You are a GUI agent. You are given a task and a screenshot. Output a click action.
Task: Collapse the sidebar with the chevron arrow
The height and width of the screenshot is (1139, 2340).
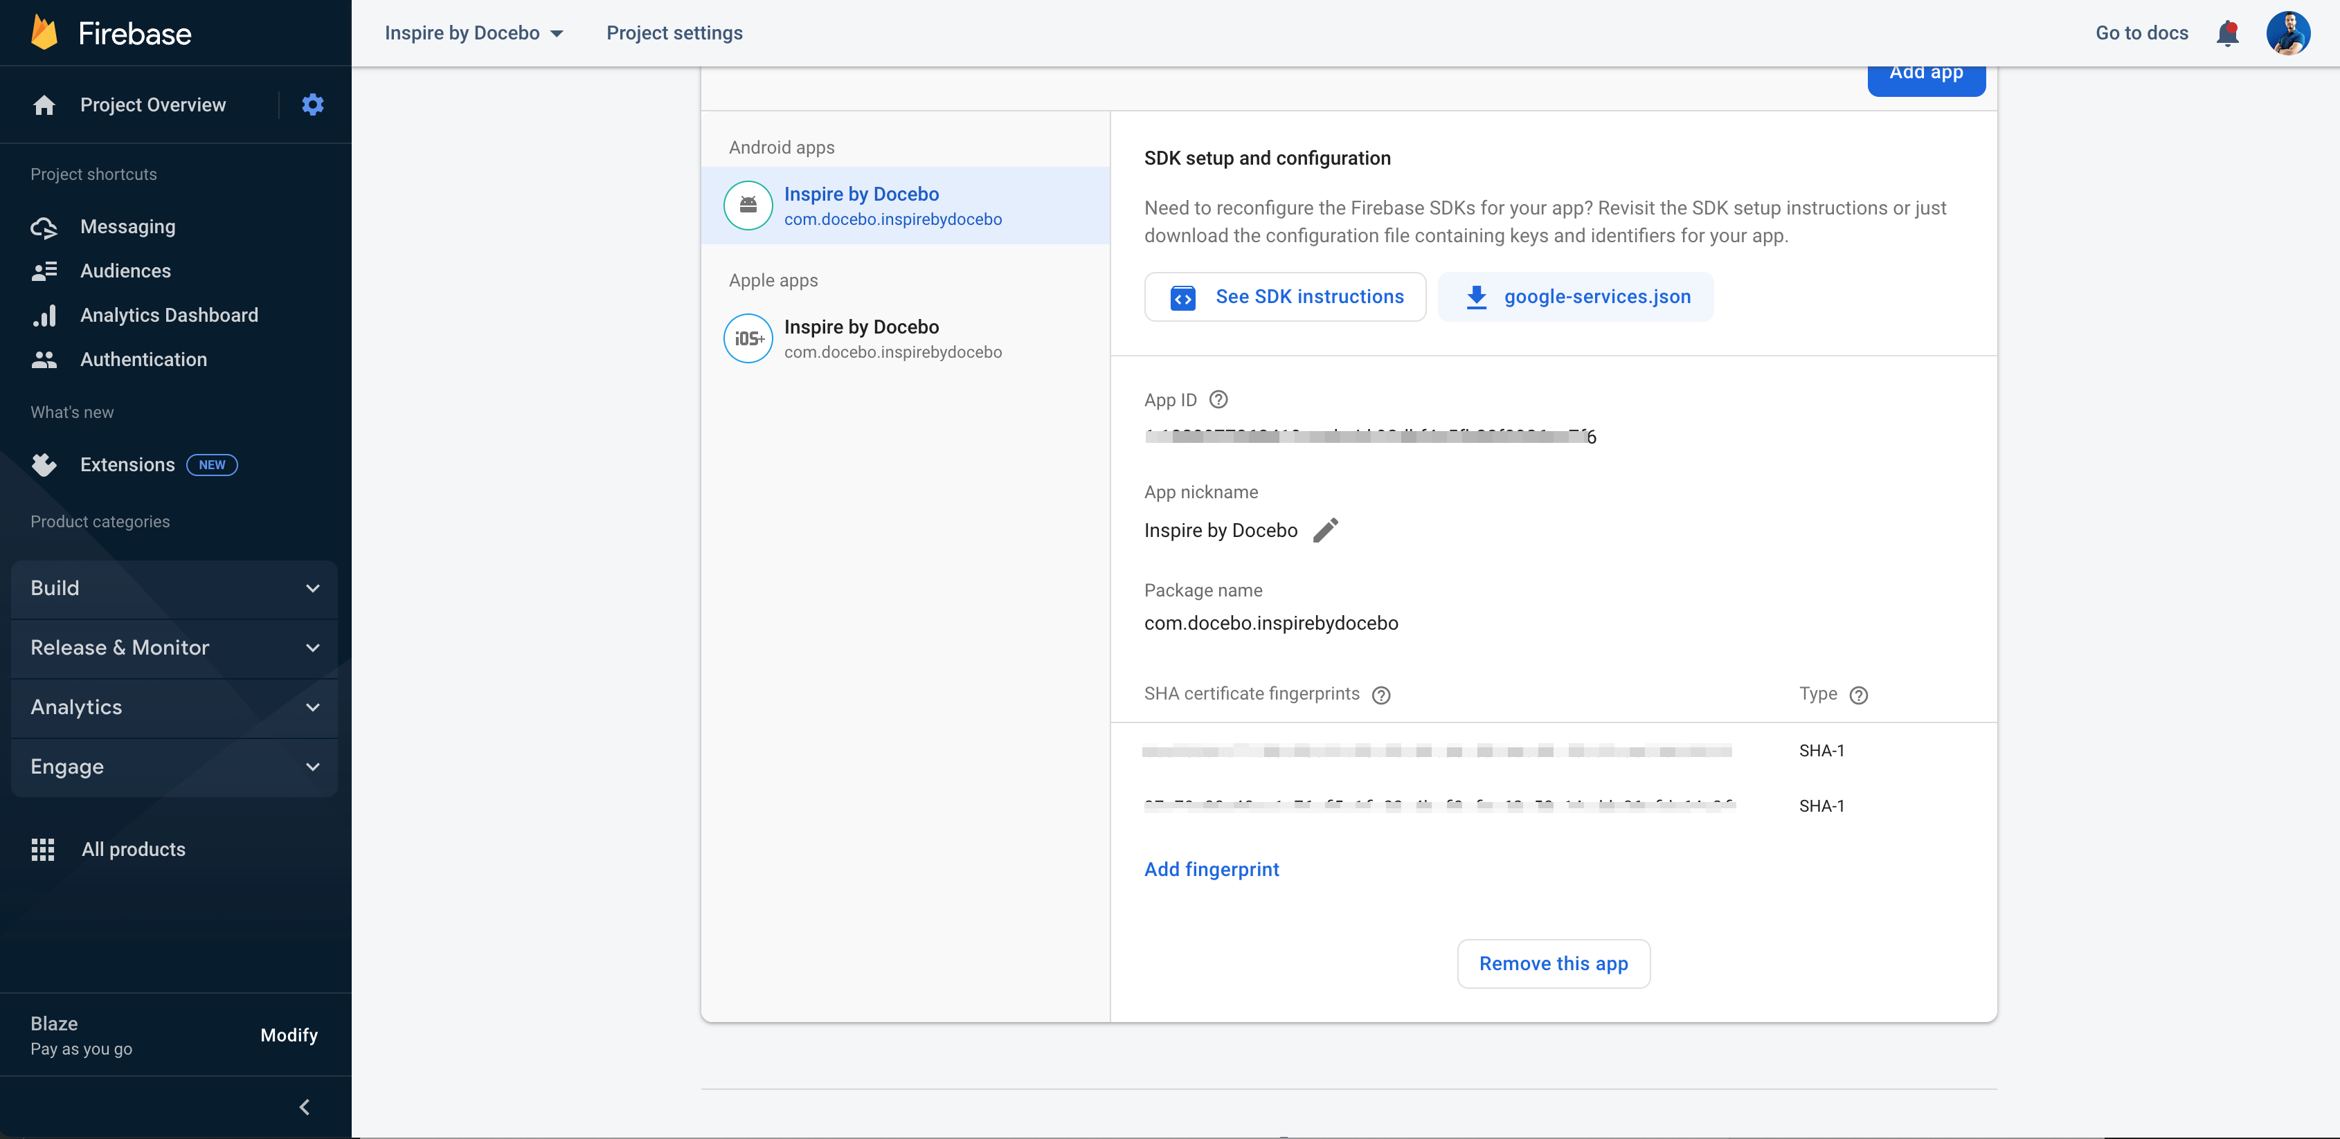[x=305, y=1107]
